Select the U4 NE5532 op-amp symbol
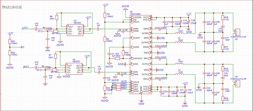Viewport: 253px width, 111px height. (x=74, y=69)
